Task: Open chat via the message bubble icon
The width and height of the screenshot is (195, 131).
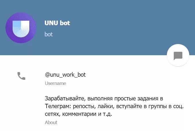Action: click(178, 56)
